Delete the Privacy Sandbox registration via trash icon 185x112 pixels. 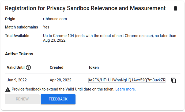pos(175,8)
